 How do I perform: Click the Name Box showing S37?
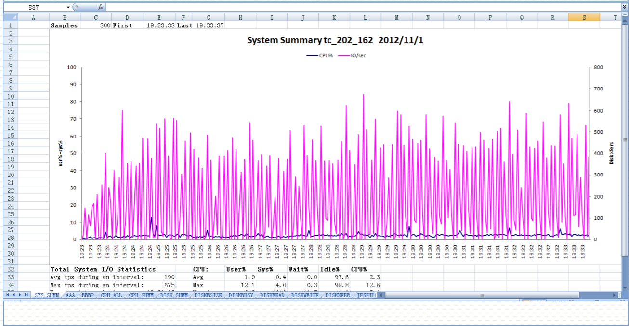34,8
